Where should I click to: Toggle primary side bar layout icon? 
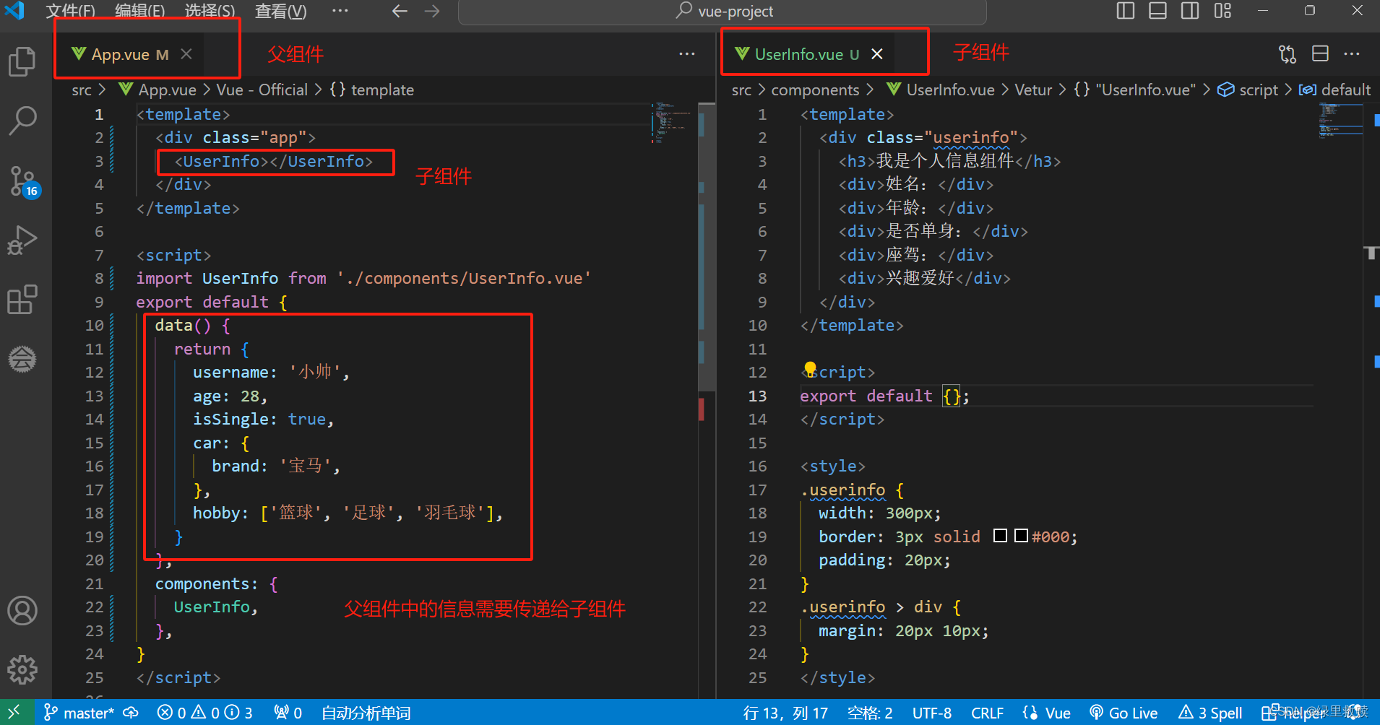pos(1125,11)
